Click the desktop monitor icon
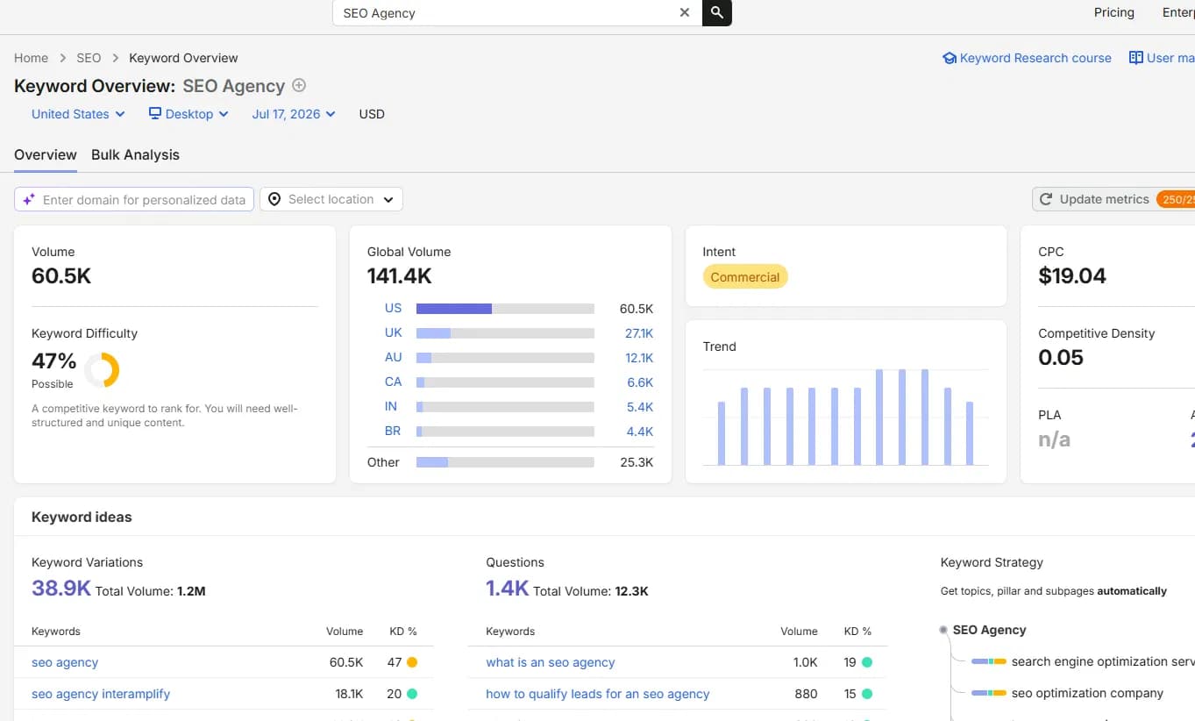This screenshot has height=721, width=1195. pyautogui.click(x=155, y=113)
